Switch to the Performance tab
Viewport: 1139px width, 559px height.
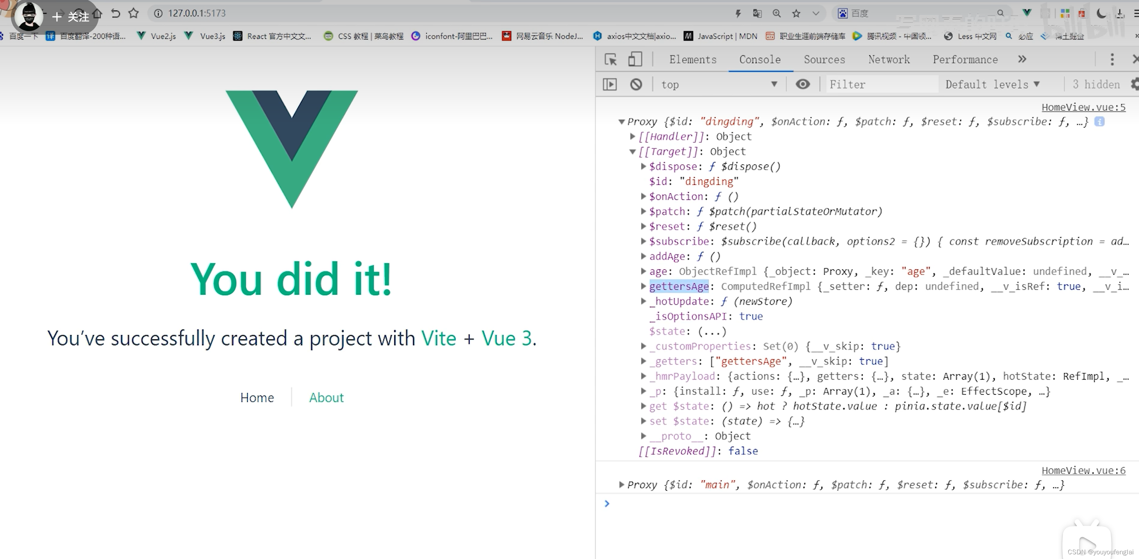(x=965, y=59)
